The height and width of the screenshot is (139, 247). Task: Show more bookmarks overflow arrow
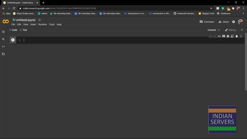point(243,14)
